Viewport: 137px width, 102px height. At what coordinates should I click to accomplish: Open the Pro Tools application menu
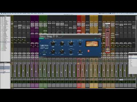click(x=5, y=13)
